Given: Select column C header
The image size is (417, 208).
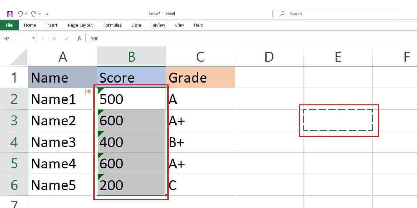Looking at the screenshot, I should tap(200, 56).
